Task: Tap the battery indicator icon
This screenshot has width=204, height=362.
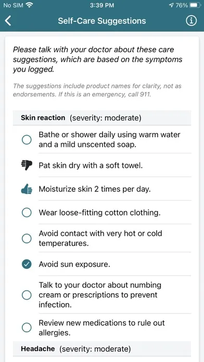Action: (195, 5)
